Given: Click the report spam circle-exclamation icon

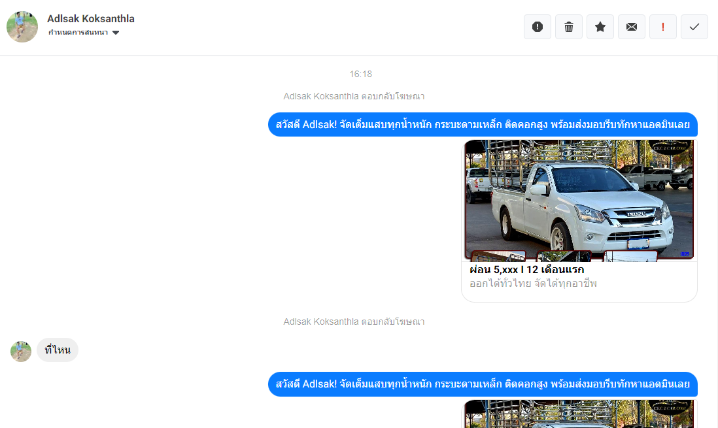Looking at the screenshot, I should point(538,27).
